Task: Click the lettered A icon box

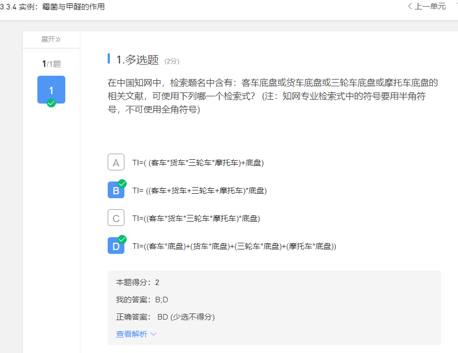Action: 115,162
